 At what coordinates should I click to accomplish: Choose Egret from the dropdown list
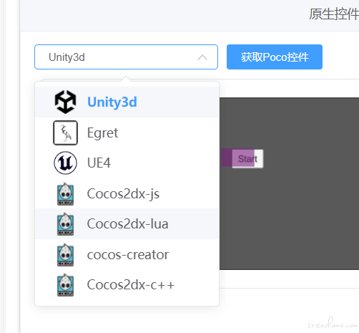coord(127,132)
